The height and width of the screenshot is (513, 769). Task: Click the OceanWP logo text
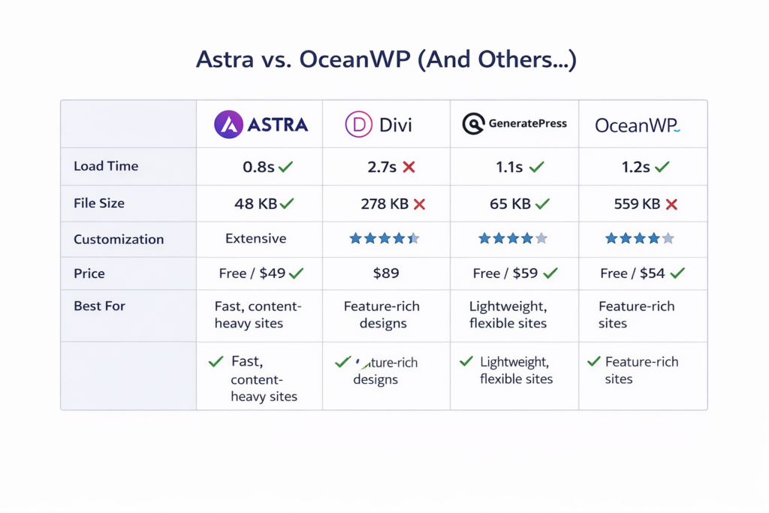pos(637,125)
